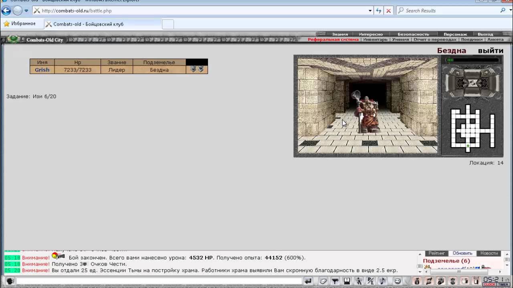Screen dimensions: 513x288
Task: Open Отчет о переводах link
Action: (x=435, y=40)
